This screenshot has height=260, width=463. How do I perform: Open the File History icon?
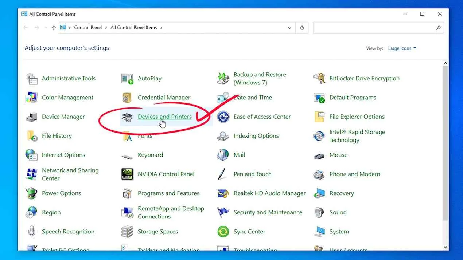coord(32,136)
